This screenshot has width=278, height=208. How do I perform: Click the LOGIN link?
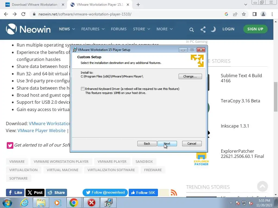tap(228, 29)
